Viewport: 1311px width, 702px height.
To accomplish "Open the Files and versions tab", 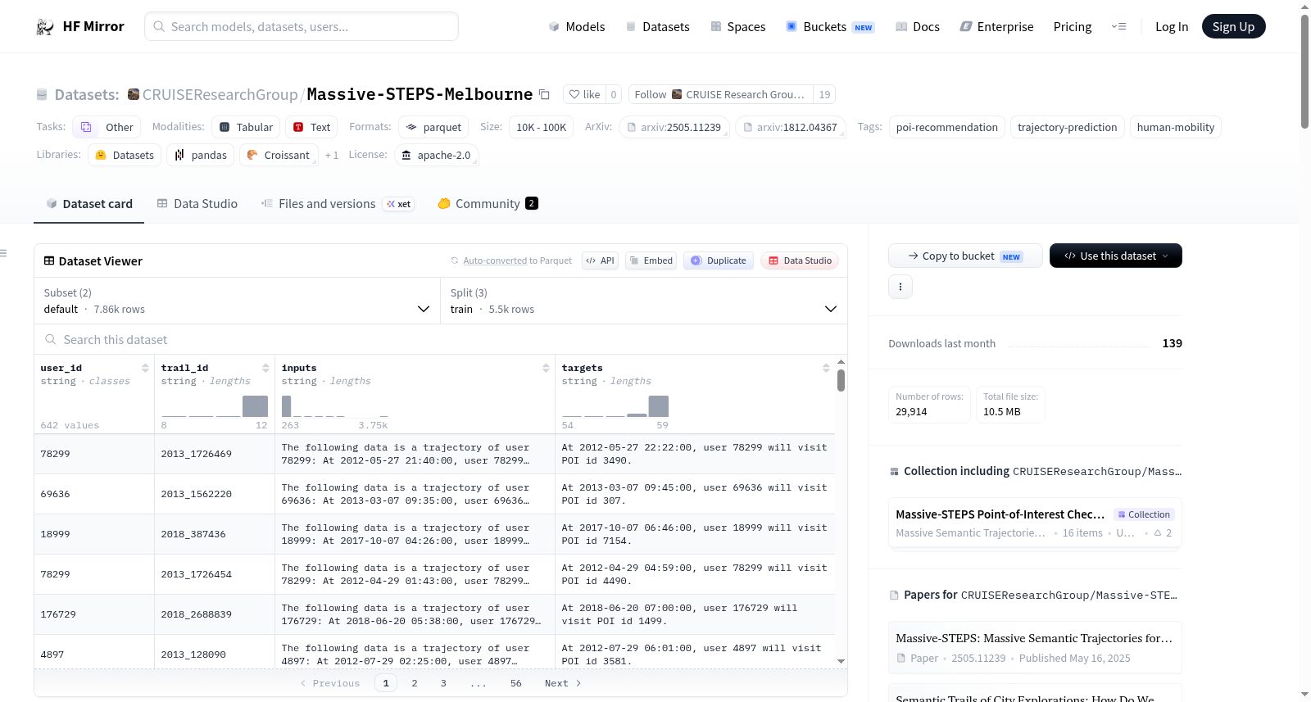I will point(338,204).
